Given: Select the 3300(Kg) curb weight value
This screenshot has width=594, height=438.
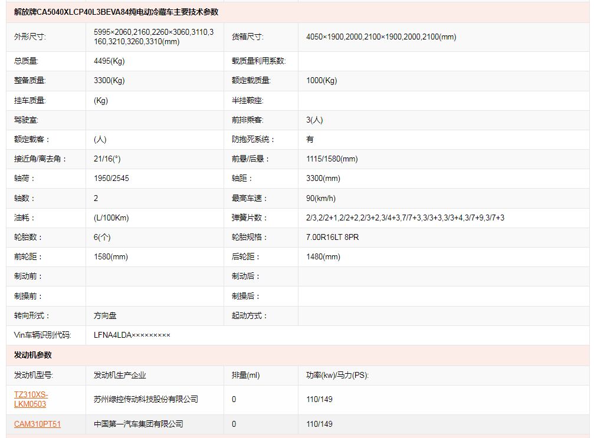Looking at the screenshot, I should pyautogui.click(x=109, y=80).
